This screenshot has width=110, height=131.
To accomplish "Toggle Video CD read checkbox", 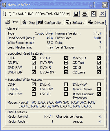I will tap(99, 58).
